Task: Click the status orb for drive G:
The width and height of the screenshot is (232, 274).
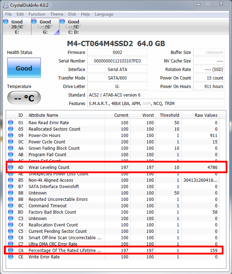Action: 34,21
